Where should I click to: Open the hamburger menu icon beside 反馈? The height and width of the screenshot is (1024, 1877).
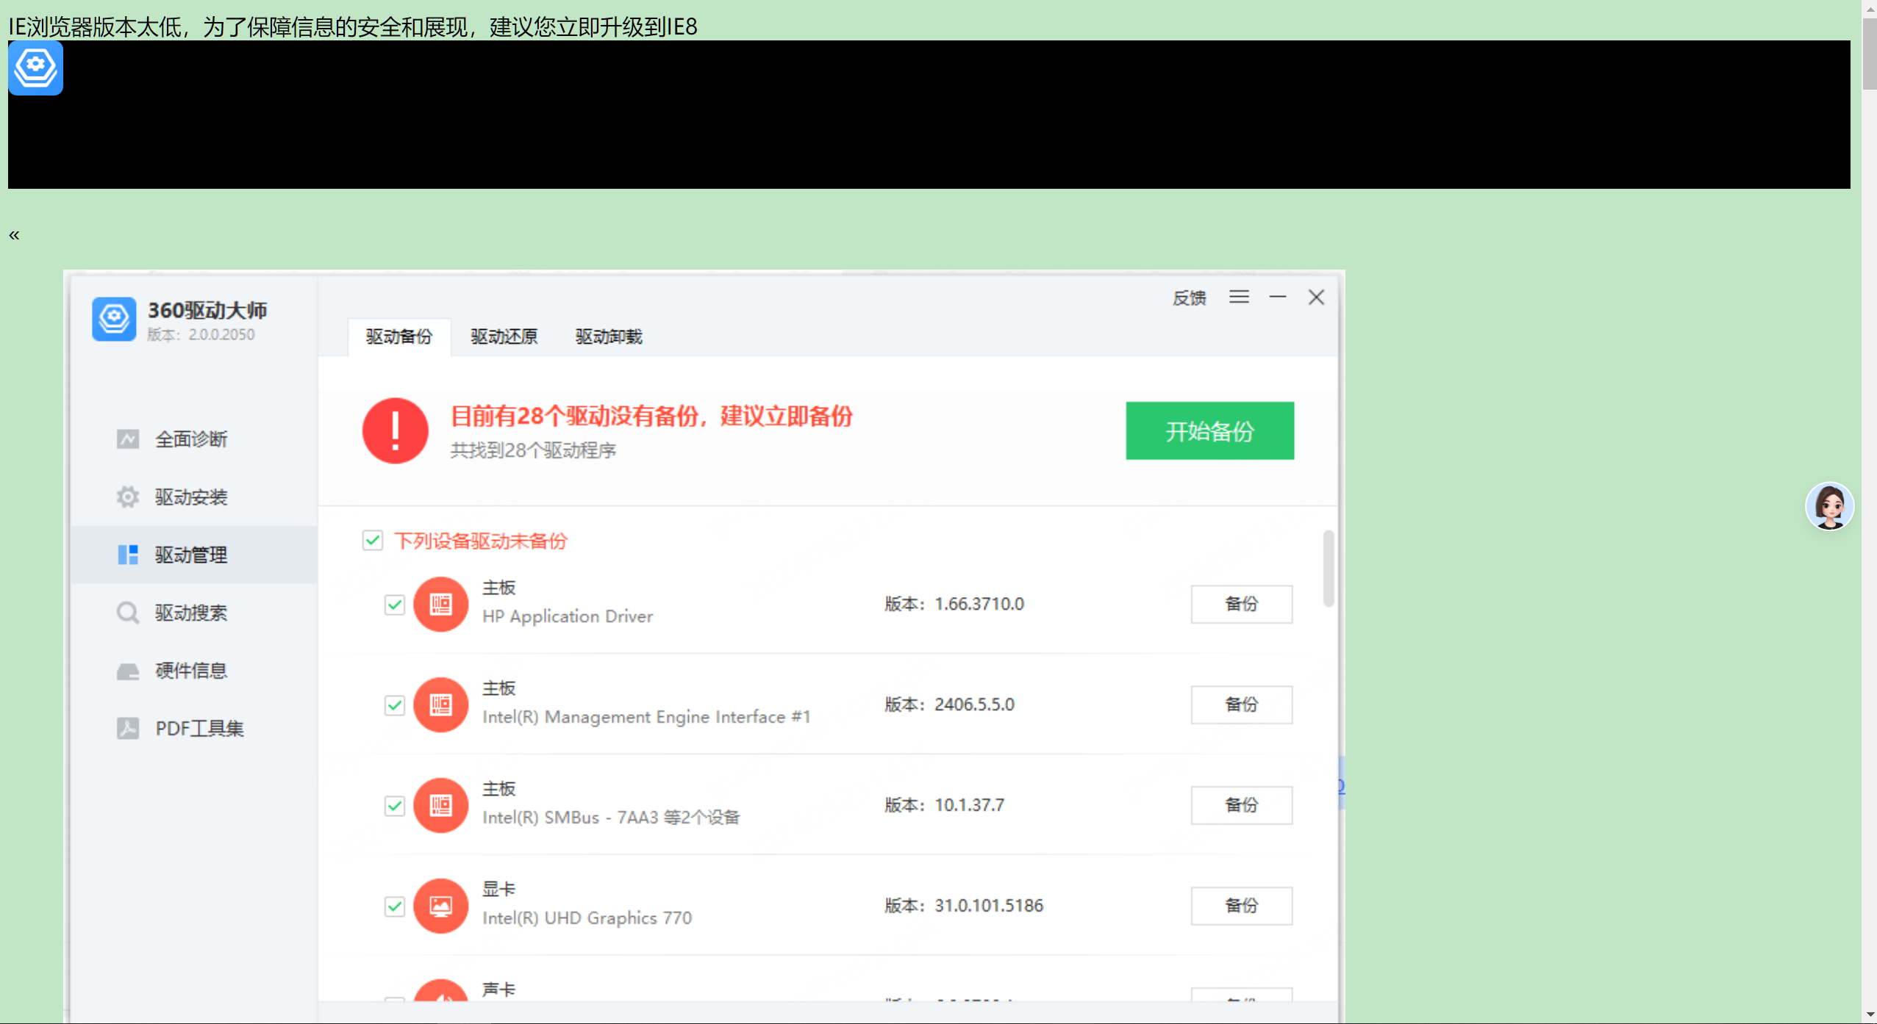point(1239,297)
